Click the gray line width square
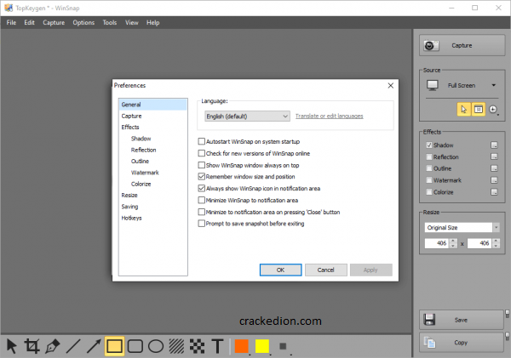The height and width of the screenshot is (358, 511). point(283,346)
